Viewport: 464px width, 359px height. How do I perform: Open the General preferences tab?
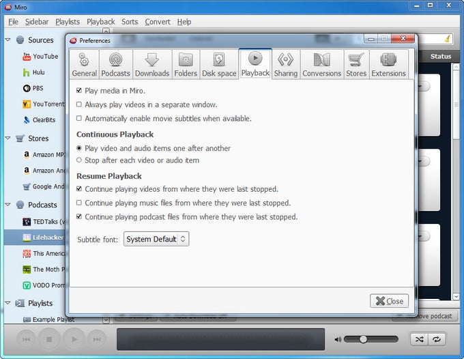[85, 64]
